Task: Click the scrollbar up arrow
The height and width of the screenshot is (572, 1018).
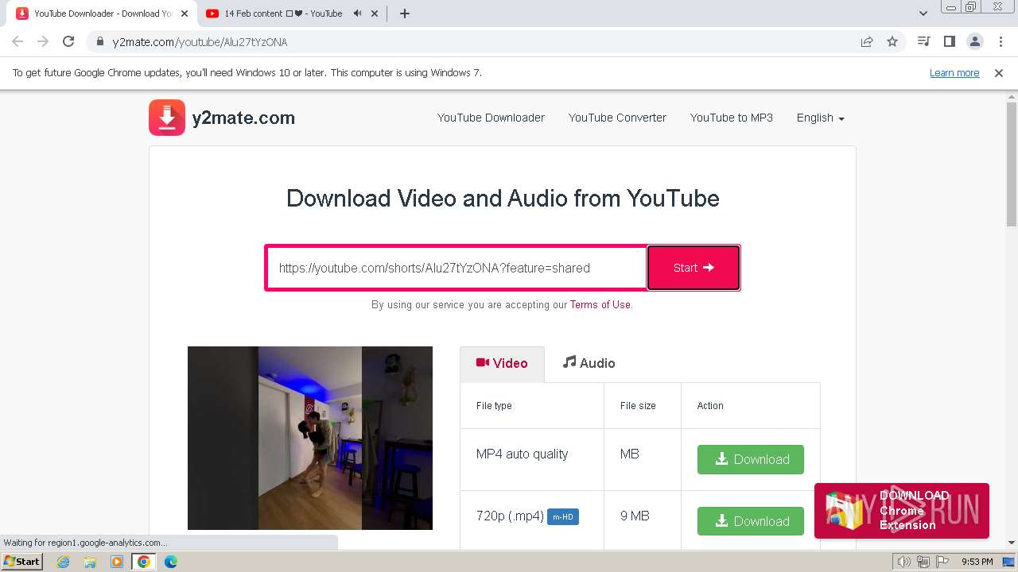Action: pos(1012,96)
